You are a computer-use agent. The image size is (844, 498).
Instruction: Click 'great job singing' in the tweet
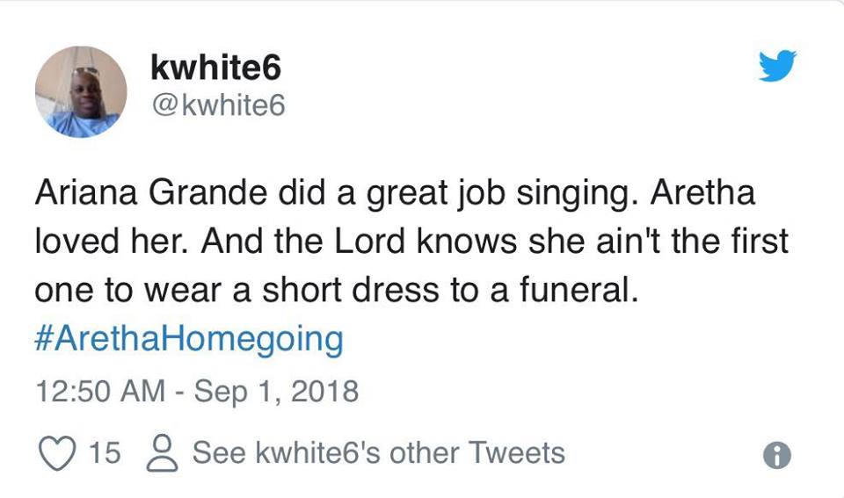pyautogui.click(x=452, y=194)
